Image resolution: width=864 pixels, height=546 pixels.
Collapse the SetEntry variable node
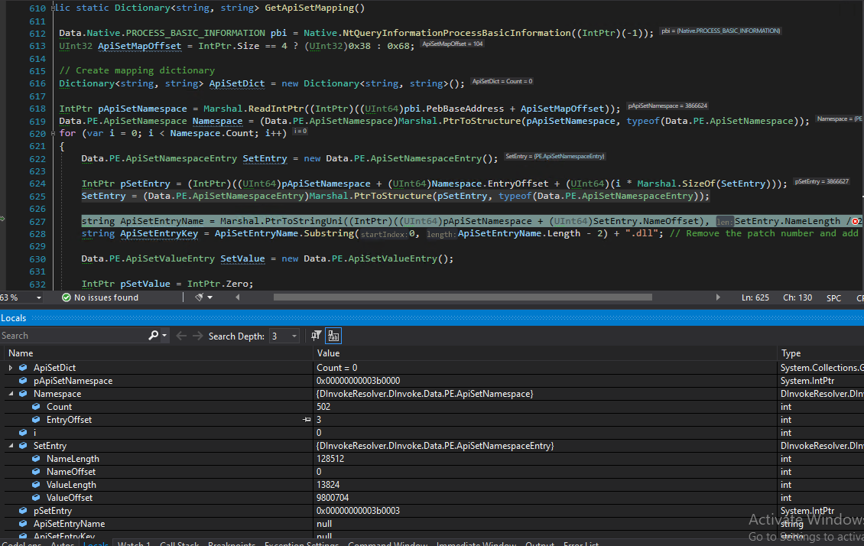11,446
